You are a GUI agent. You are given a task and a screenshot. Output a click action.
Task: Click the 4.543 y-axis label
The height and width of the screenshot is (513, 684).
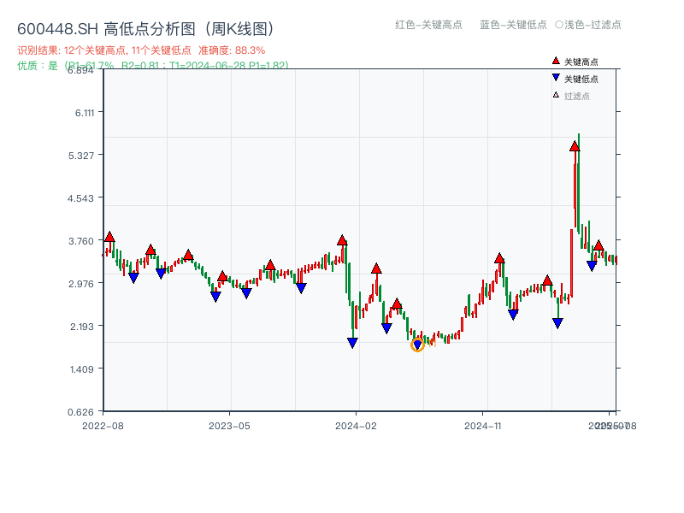[80, 198]
